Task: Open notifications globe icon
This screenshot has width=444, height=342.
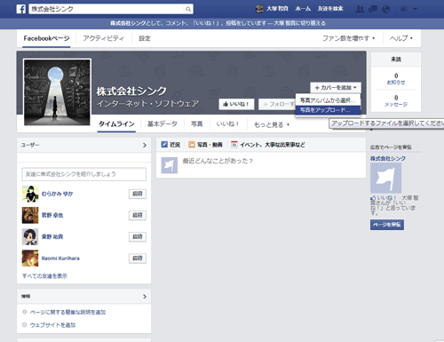Action: click(385, 9)
